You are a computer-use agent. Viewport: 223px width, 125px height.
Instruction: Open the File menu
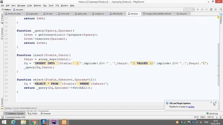tap(2, 6)
